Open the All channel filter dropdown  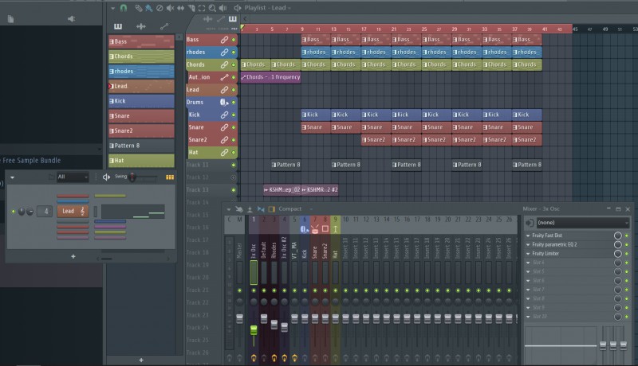[73, 177]
